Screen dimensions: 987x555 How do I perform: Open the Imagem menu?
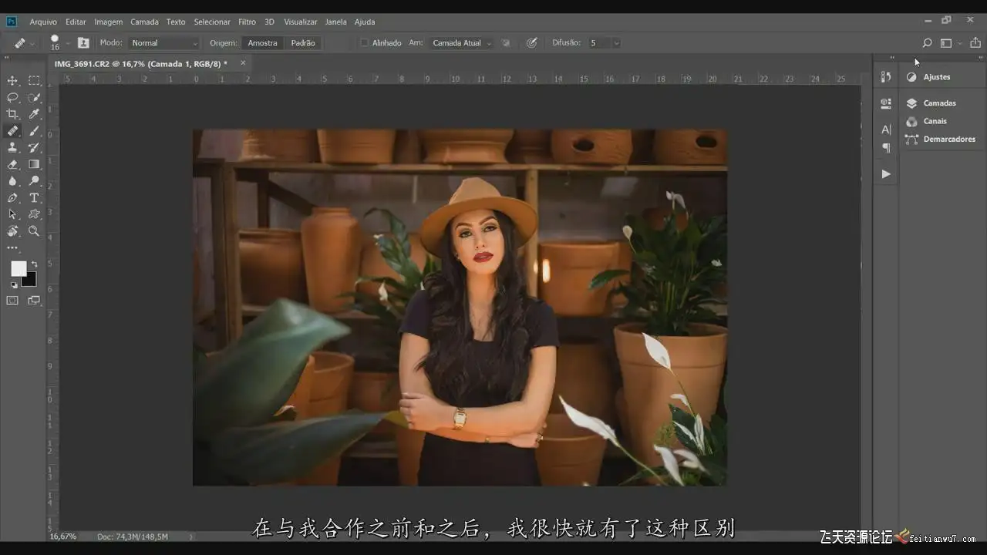(109, 22)
